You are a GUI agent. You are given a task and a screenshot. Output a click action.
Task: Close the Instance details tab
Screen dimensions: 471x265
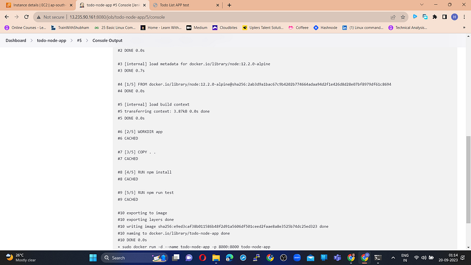(71, 5)
